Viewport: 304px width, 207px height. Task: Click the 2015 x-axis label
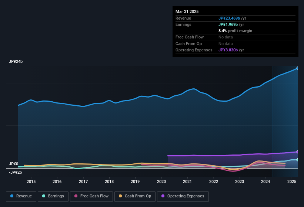(31, 181)
